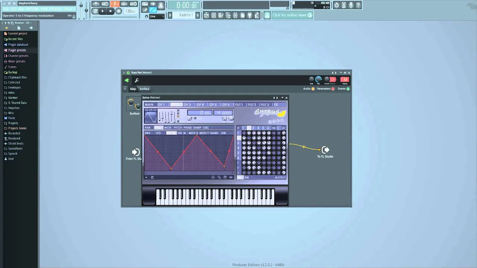477x268 pixels.
Task: Select Plugin presets in browser
Action: (17, 50)
